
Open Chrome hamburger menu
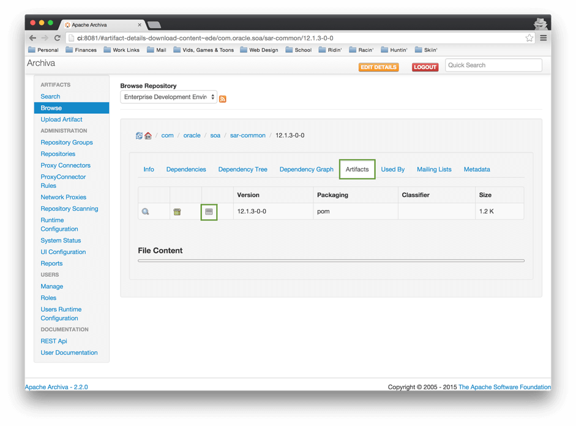[544, 38]
